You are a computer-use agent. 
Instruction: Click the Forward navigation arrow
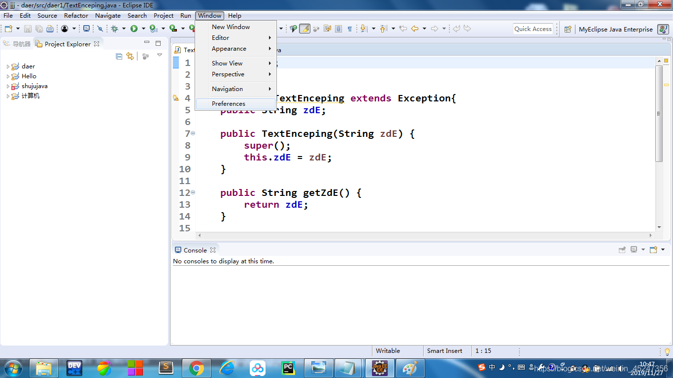[x=435, y=29]
